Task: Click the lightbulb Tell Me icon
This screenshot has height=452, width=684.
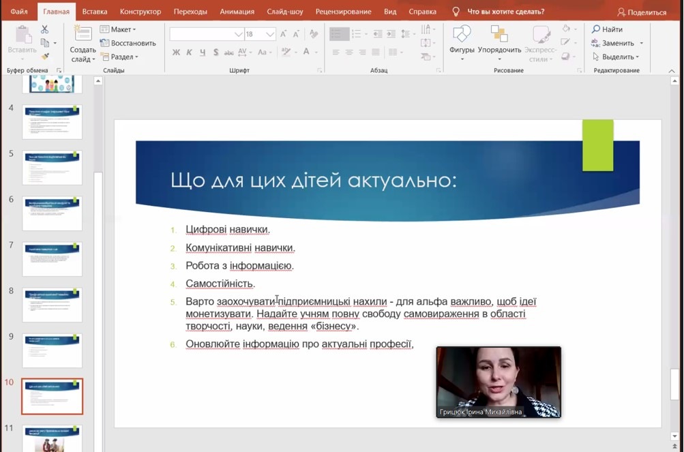Action: (456, 12)
